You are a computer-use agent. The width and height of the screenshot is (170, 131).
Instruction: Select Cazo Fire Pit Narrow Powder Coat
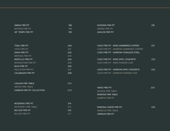[117, 73]
